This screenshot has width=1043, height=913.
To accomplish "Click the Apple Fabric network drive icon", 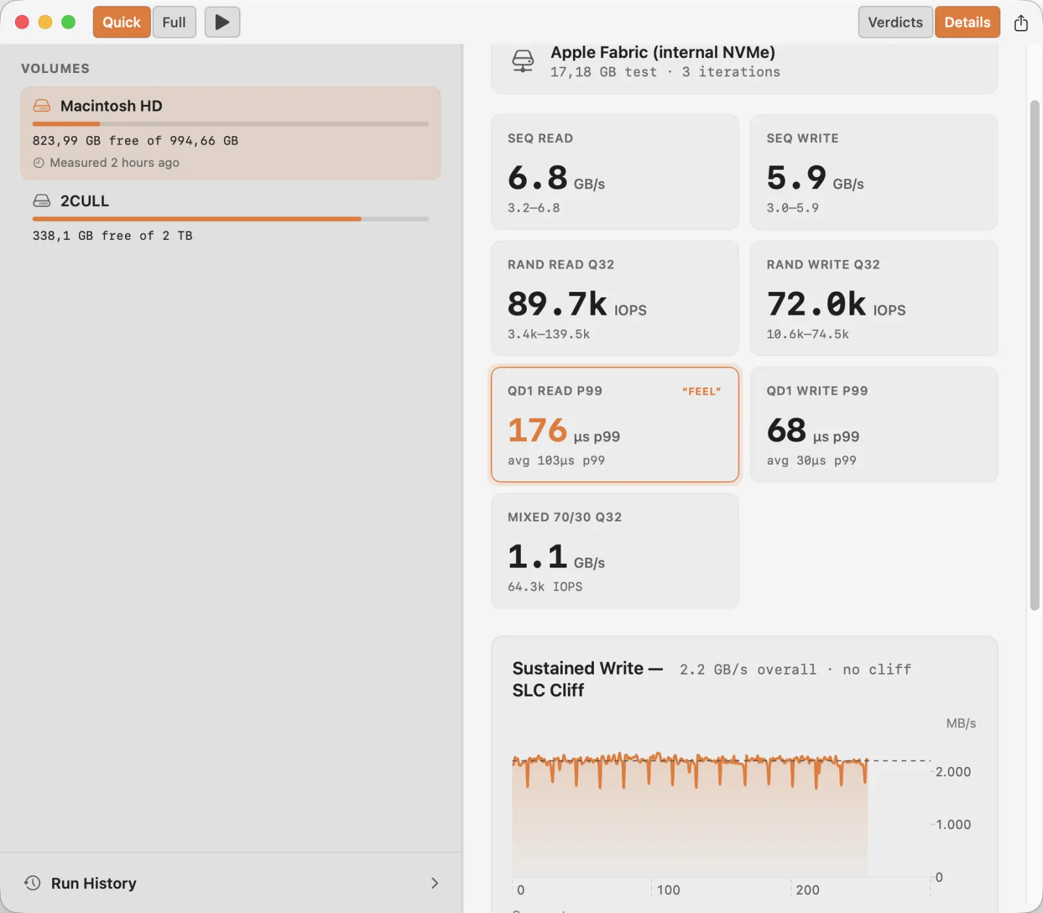I will coord(522,61).
